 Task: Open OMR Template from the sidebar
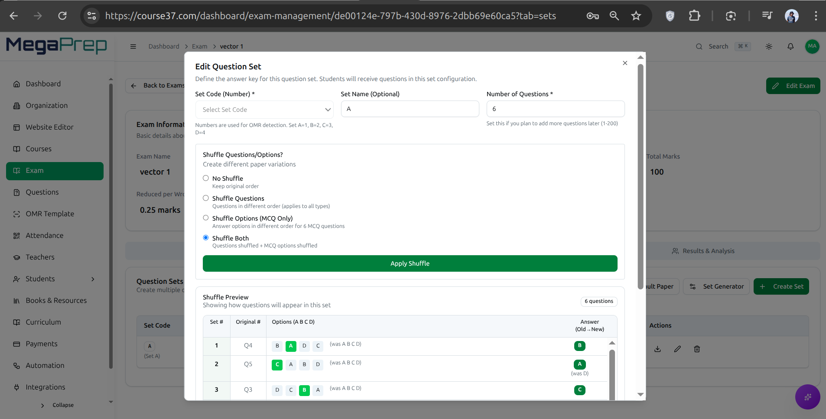(50, 214)
